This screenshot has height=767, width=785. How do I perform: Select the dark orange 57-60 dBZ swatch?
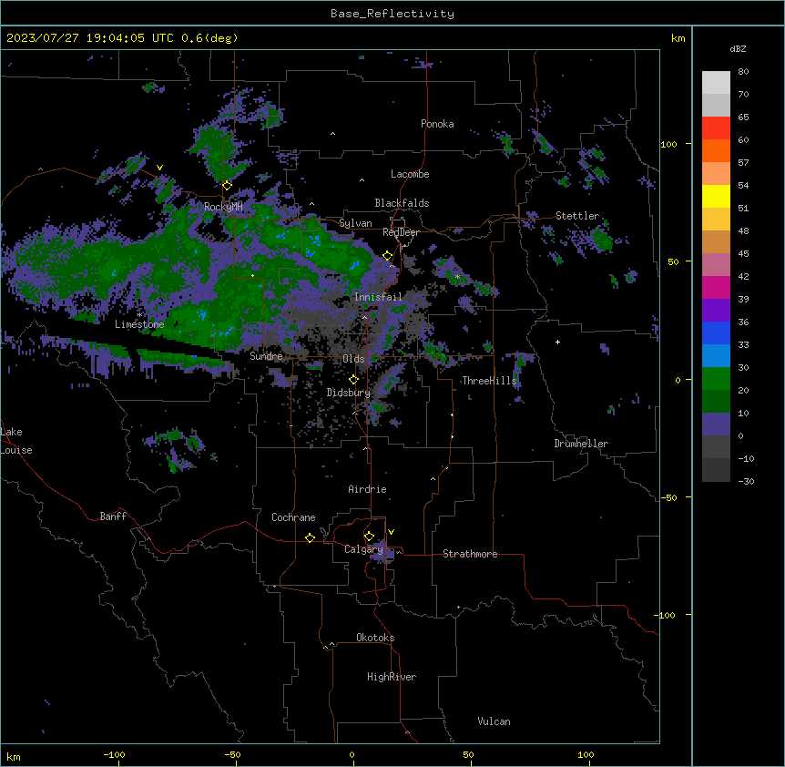[x=716, y=150]
